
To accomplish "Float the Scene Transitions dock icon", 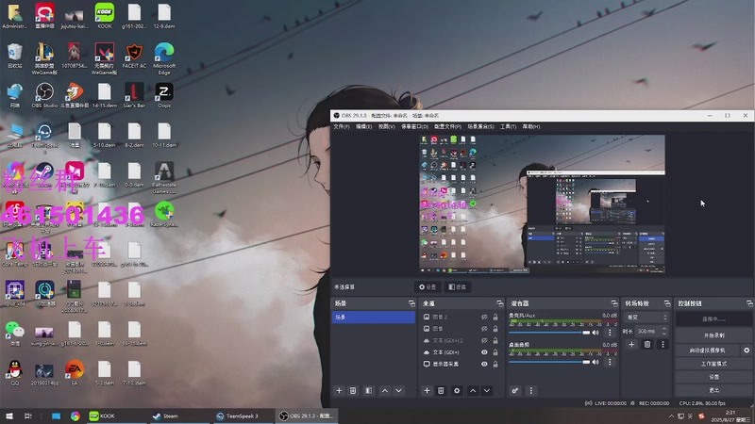I will (x=667, y=303).
